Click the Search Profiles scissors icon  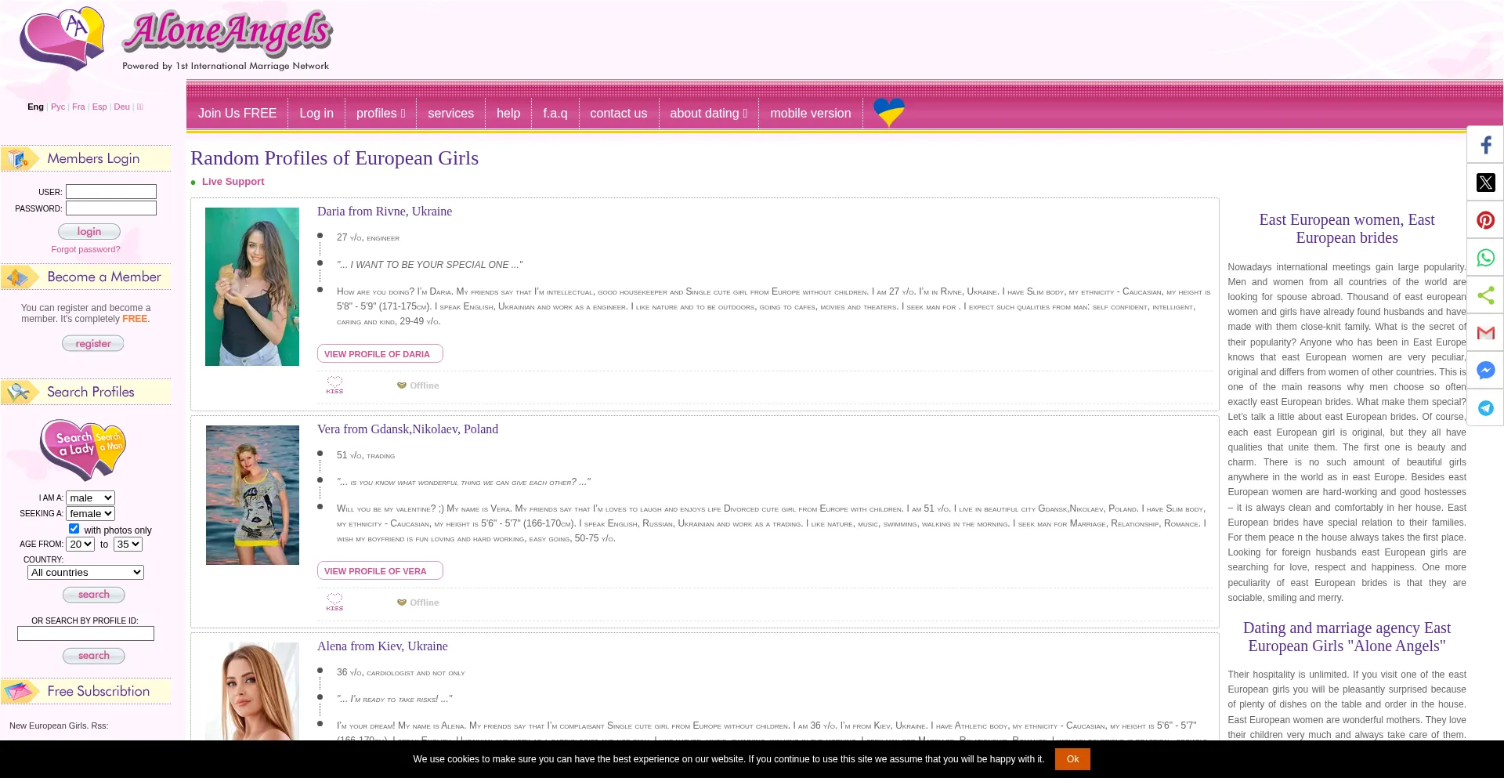[x=20, y=392]
